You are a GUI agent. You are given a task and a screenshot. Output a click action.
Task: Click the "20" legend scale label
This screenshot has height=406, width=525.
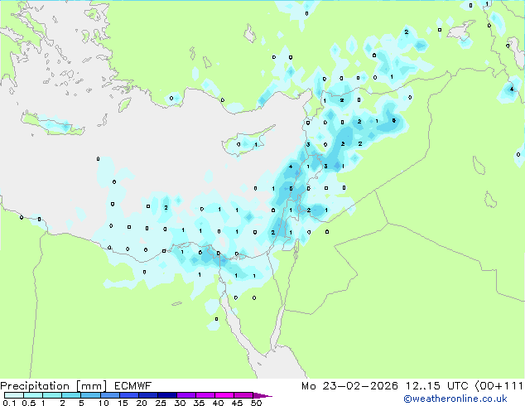142,403
